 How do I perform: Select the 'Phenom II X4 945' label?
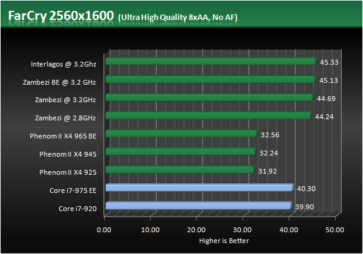(x=68, y=154)
